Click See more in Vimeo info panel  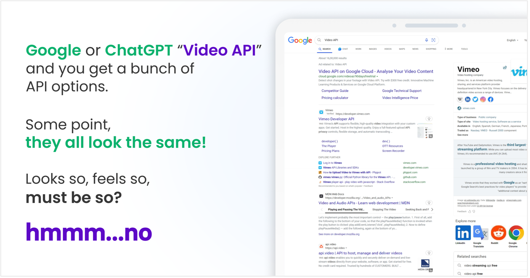click(463, 135)
